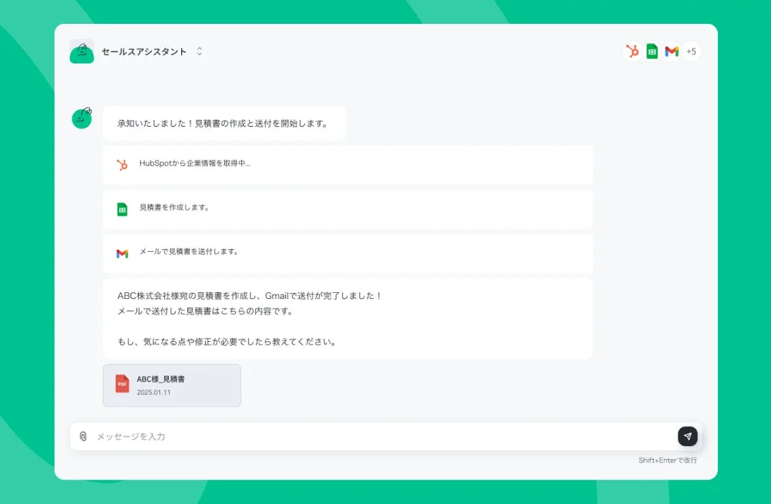Image resolution: width=771 pixels, height=504 pixels.
Task: Click the +5 badge to see more integrations
Action: coord(692,51)
